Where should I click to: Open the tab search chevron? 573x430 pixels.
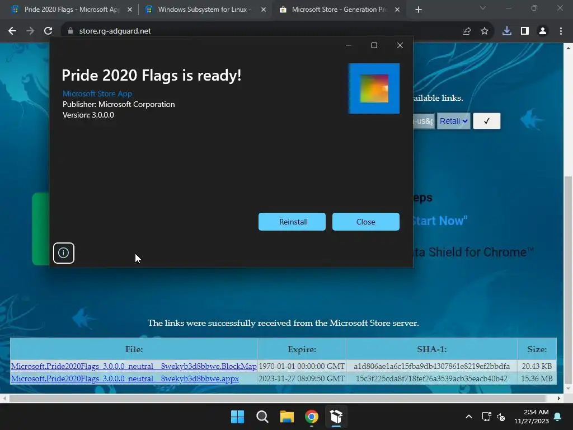483,8
